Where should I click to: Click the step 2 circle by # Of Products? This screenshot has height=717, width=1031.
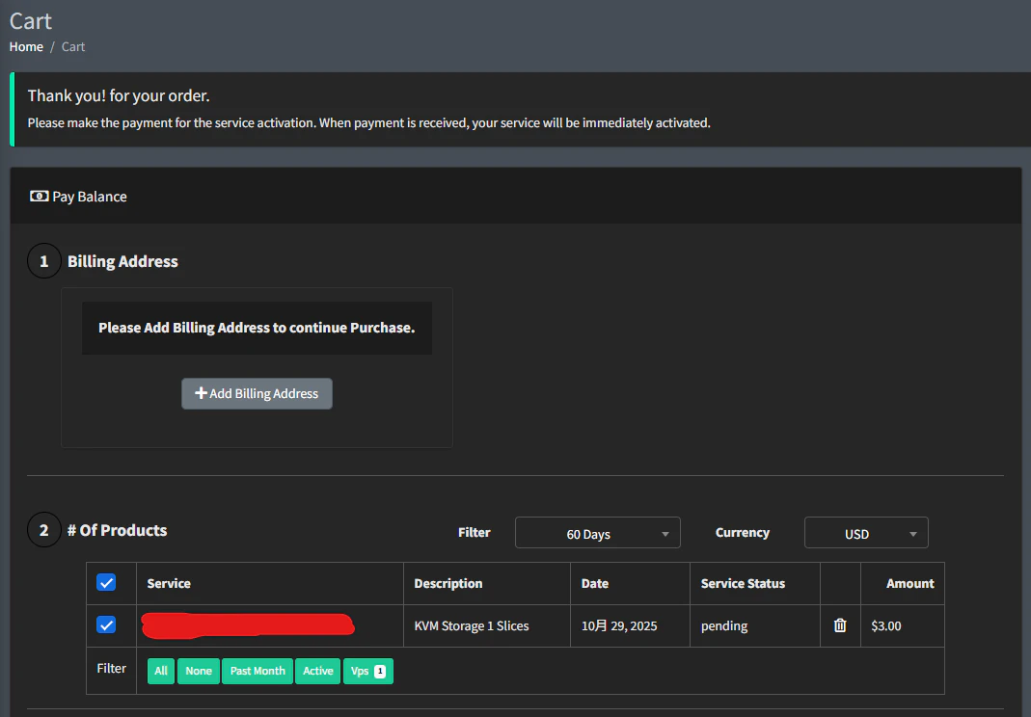[x=43, y=530]
